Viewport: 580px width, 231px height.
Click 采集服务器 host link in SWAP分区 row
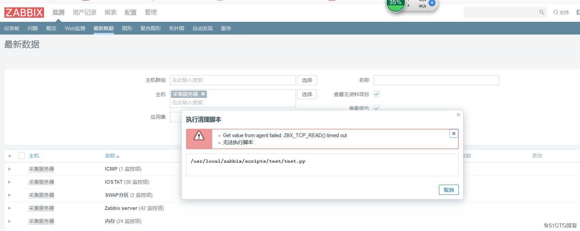click(x=41, y=195)
